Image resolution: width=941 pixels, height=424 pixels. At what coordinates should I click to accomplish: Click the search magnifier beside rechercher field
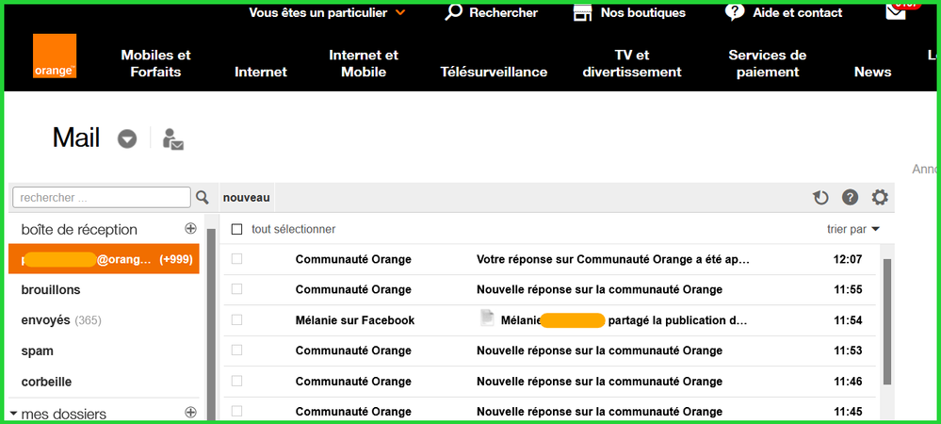203,197
